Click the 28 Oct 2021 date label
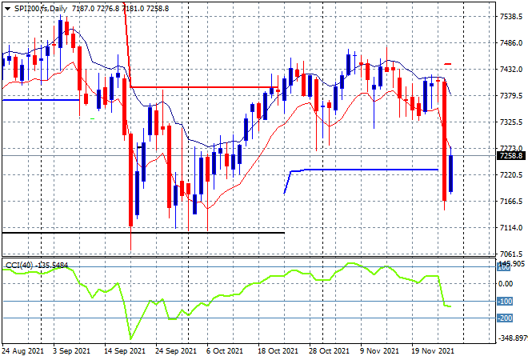Screen dimensions: 528x360 pos(329,351)
